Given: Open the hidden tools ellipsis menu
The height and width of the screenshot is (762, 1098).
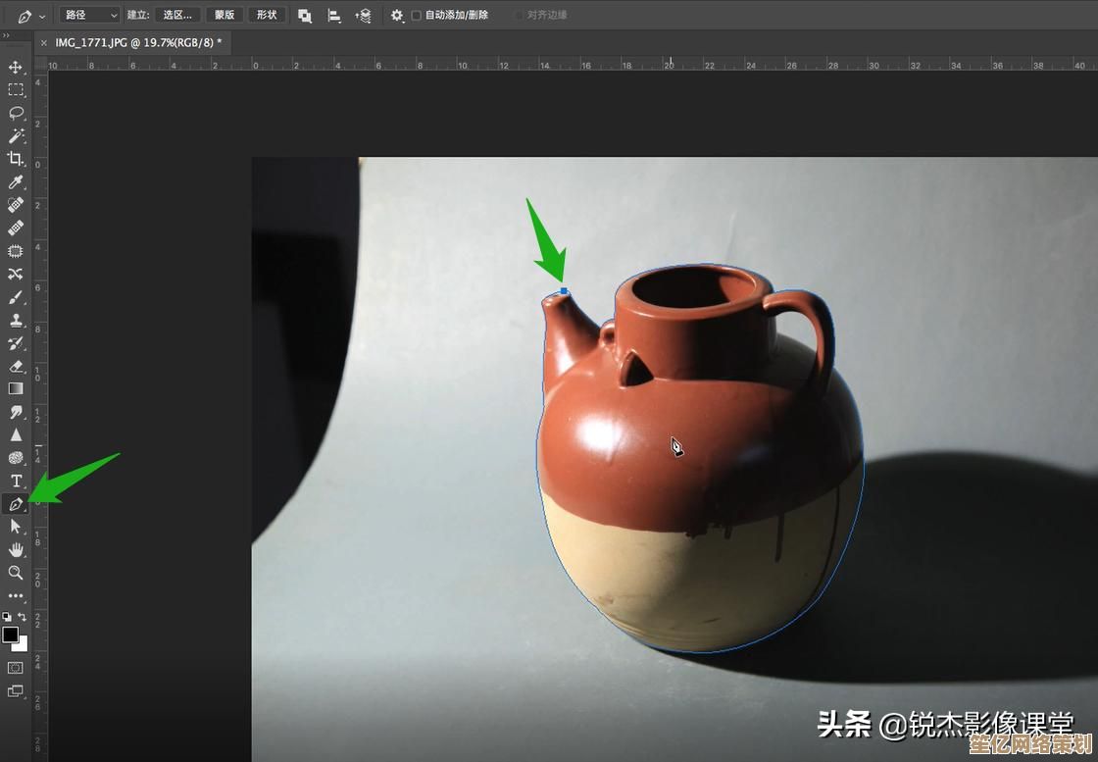Looking at the screenshot, I should (15, 595).
